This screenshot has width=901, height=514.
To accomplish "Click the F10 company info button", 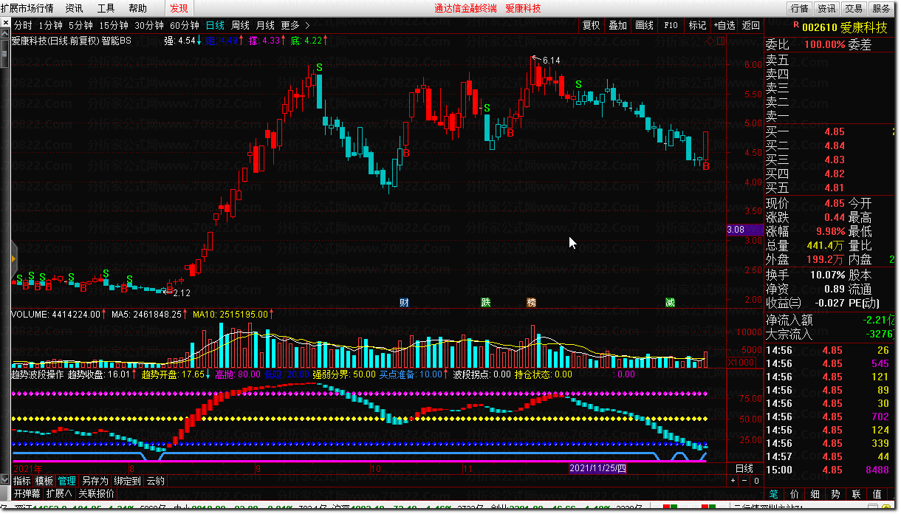I will coord(671,25).
